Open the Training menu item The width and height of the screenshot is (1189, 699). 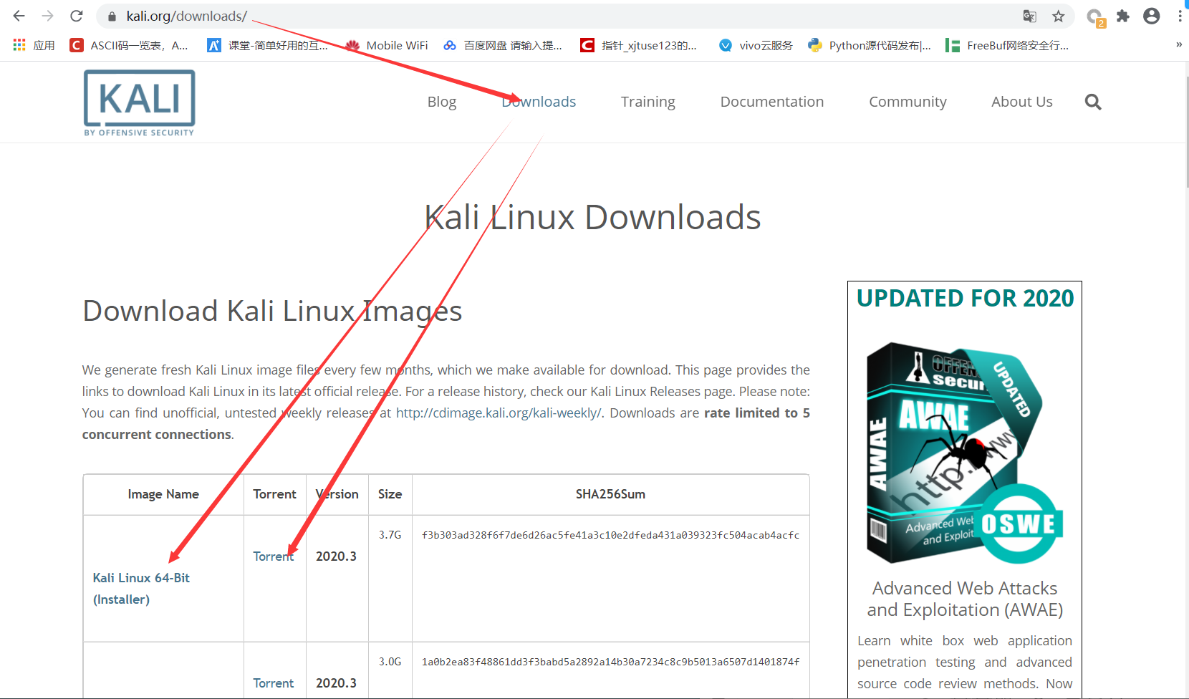click(x=648, y=102)
